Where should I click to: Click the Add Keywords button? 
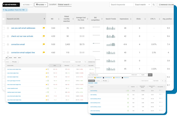point(10,5)
